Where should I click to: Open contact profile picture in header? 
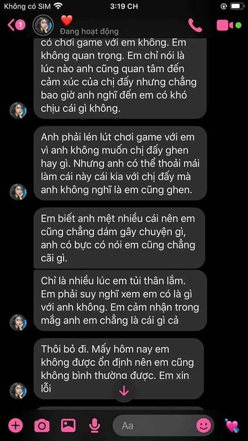click(43, 25)
